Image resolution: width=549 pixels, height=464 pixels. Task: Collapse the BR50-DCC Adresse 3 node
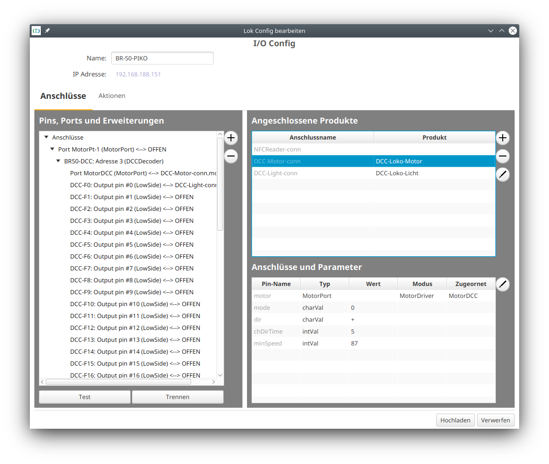click(x=58, y=161)
